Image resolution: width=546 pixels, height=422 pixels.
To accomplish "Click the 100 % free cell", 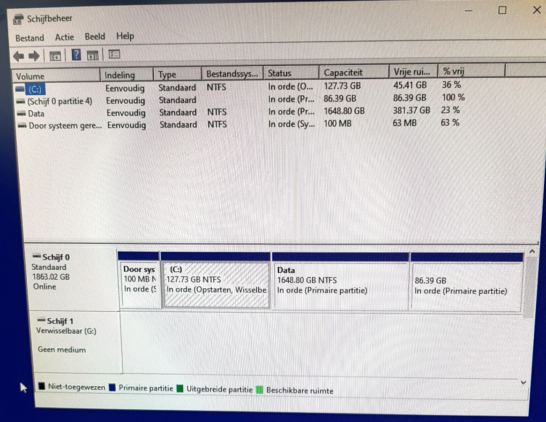I will (453, 97).
